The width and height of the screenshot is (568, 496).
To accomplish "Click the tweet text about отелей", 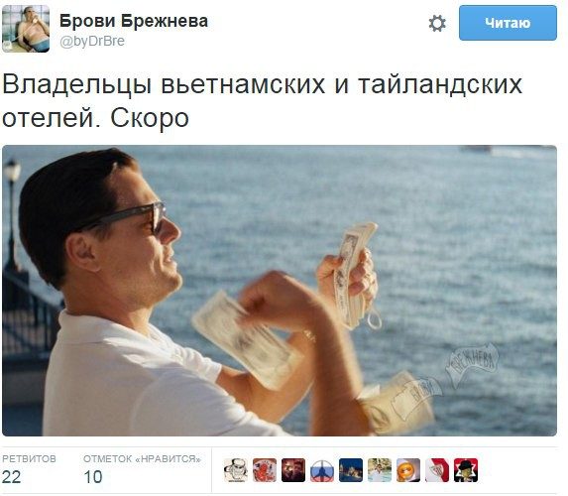I will pos(263,100).
